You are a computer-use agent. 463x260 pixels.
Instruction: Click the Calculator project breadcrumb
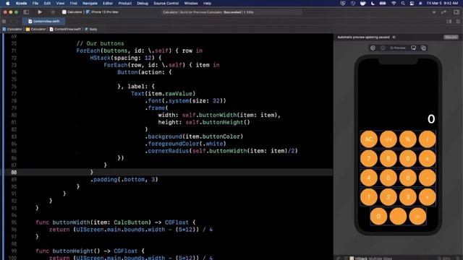pyautogui.click(x=12, y=29)
